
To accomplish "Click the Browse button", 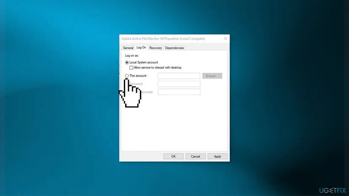I will tap(212, 76).
